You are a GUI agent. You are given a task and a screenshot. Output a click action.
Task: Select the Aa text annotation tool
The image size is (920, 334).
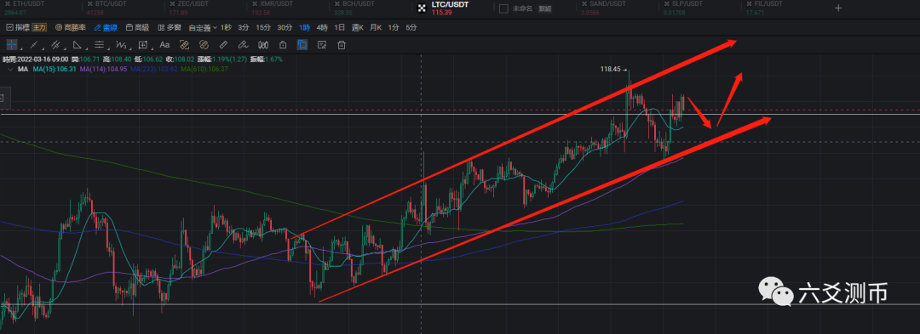pyautogui.click(x=165, y=44)
